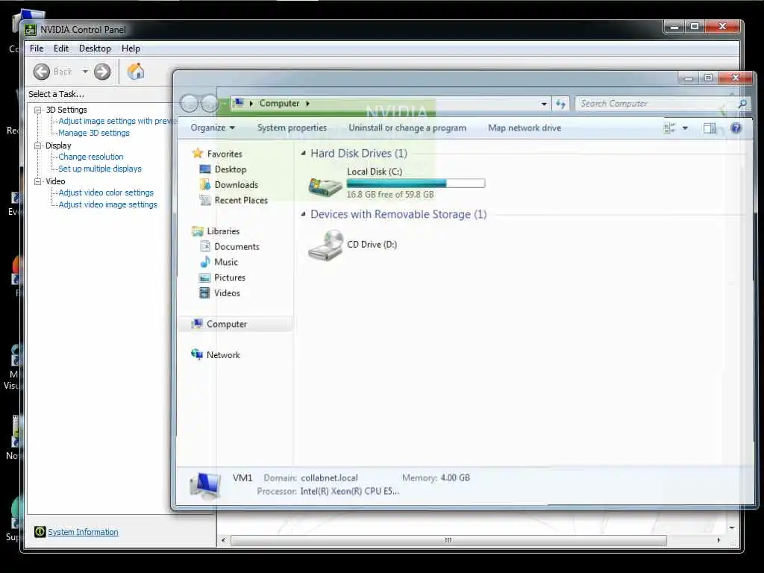The width and height of the screenshot is (764, 573).
Task: Click the horizontal scrollbar in NVIDIA Control Panel
Action: click(448, 540)
